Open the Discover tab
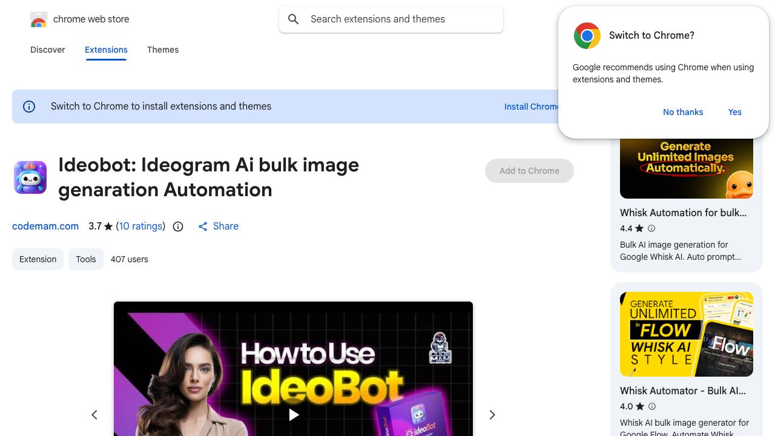775x436 pixels. point(48,50)
